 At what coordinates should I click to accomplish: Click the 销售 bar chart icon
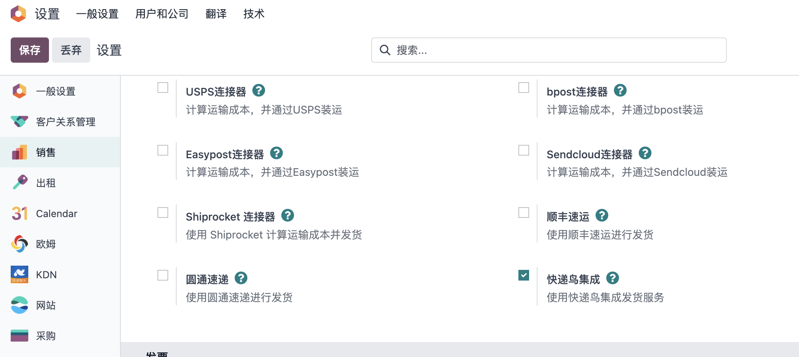click(x=19, y=152)
